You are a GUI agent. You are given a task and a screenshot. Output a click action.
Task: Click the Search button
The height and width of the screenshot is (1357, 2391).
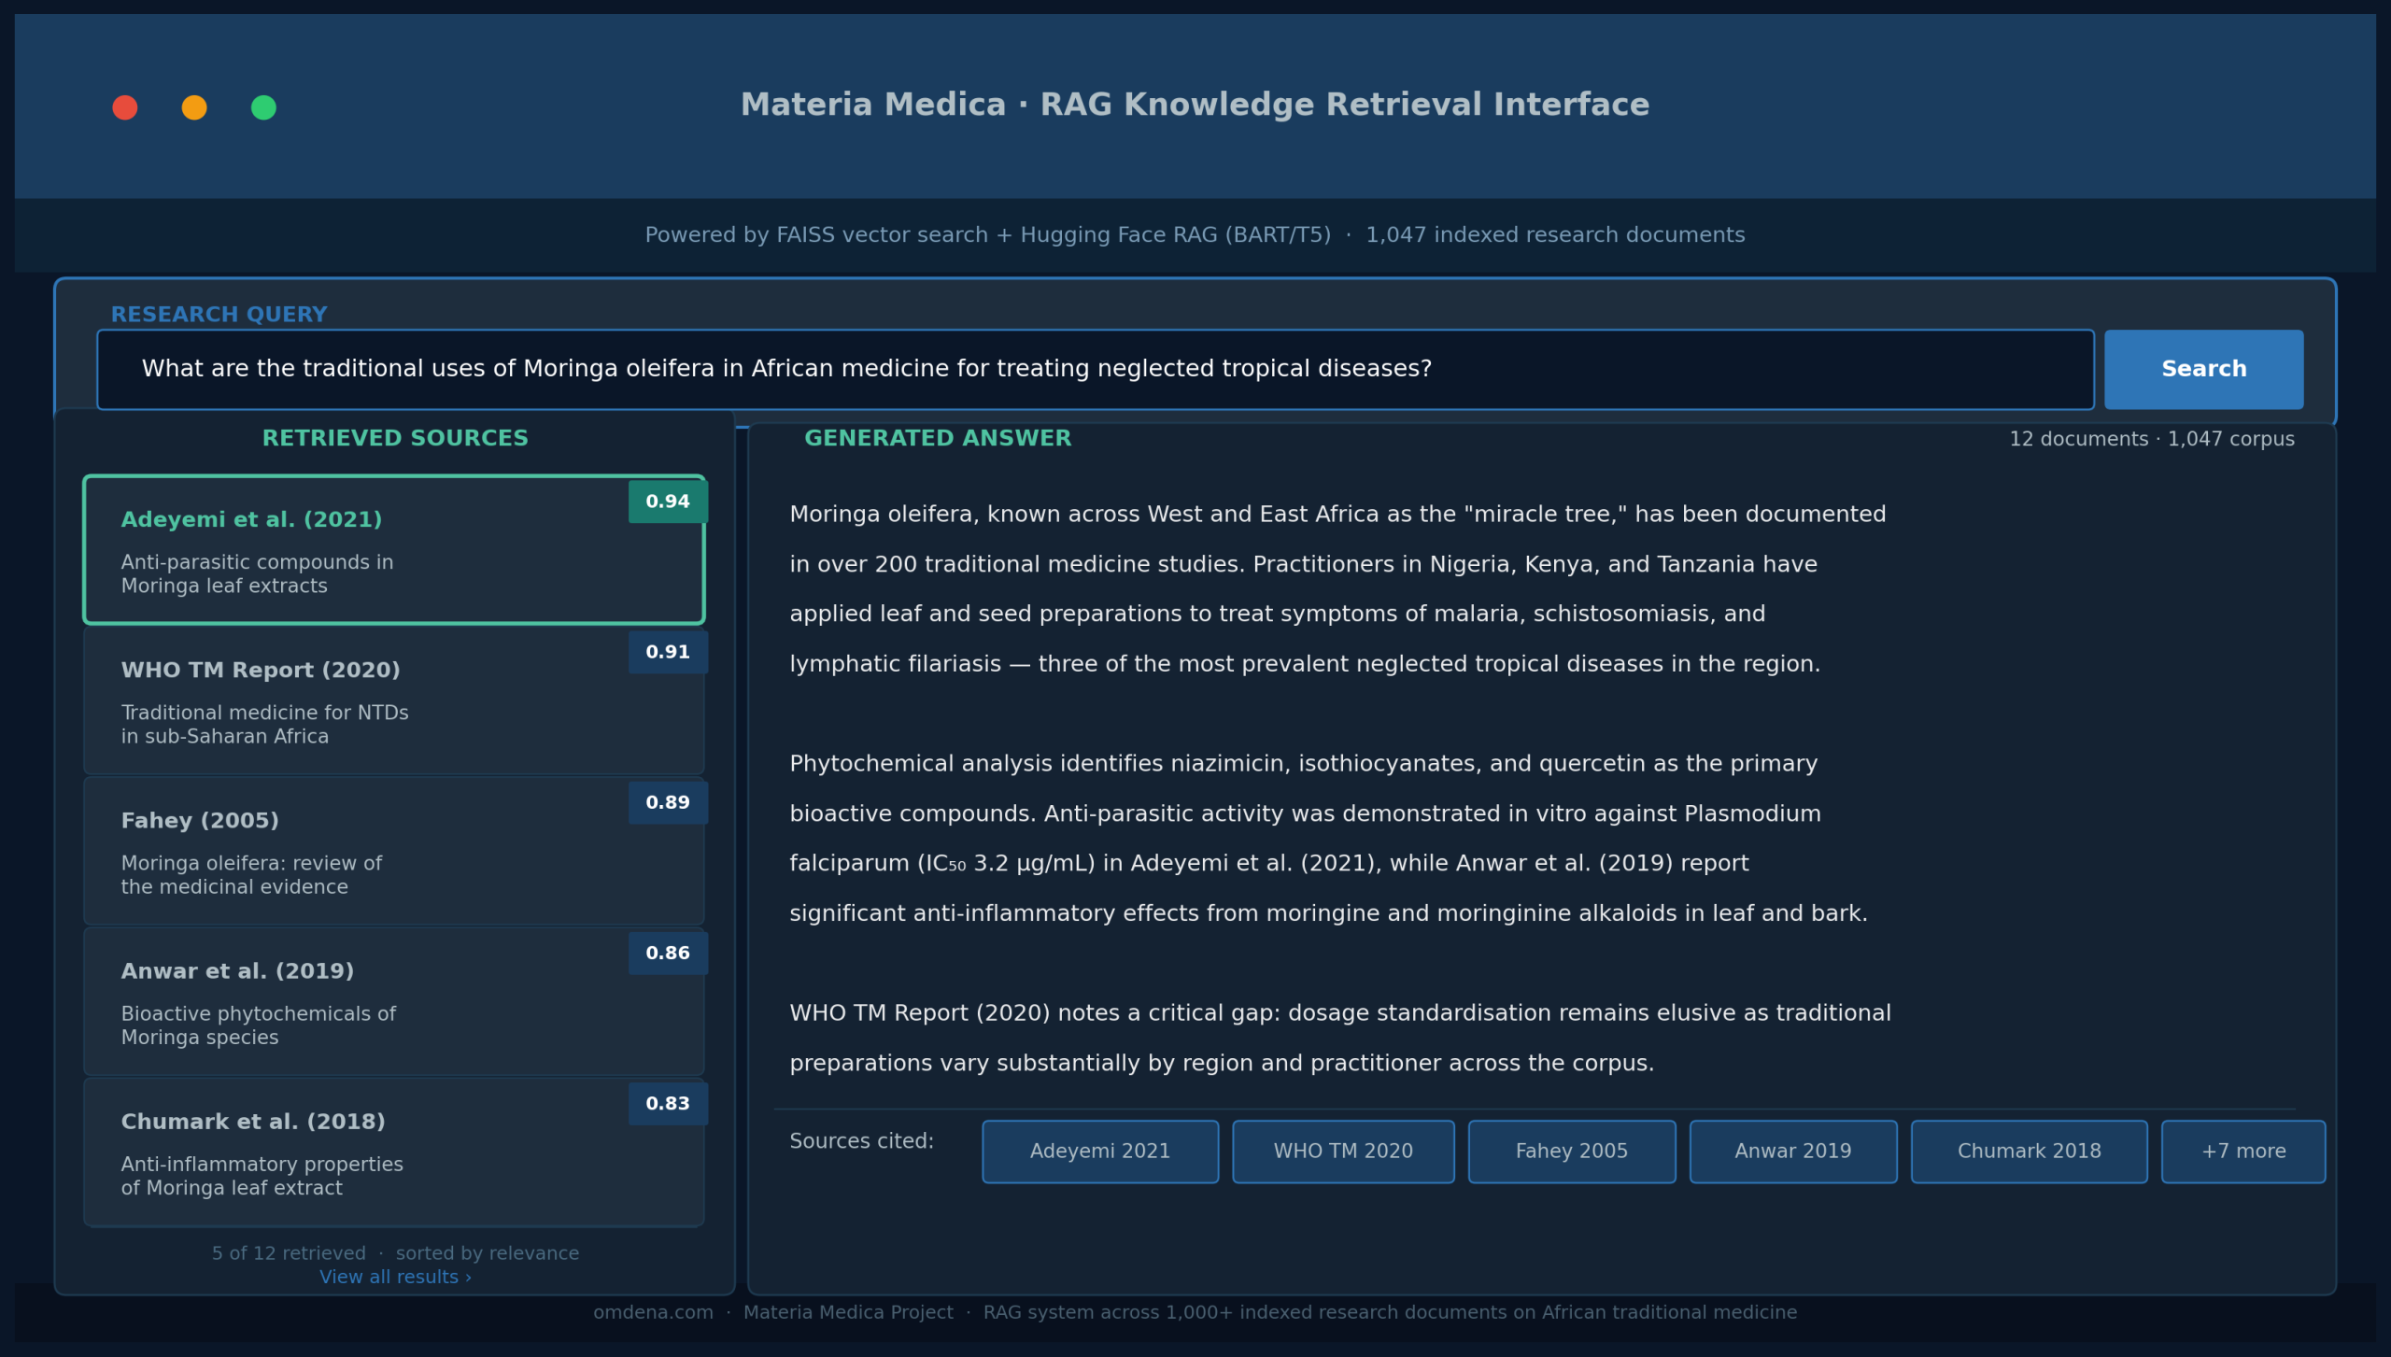2203,369
